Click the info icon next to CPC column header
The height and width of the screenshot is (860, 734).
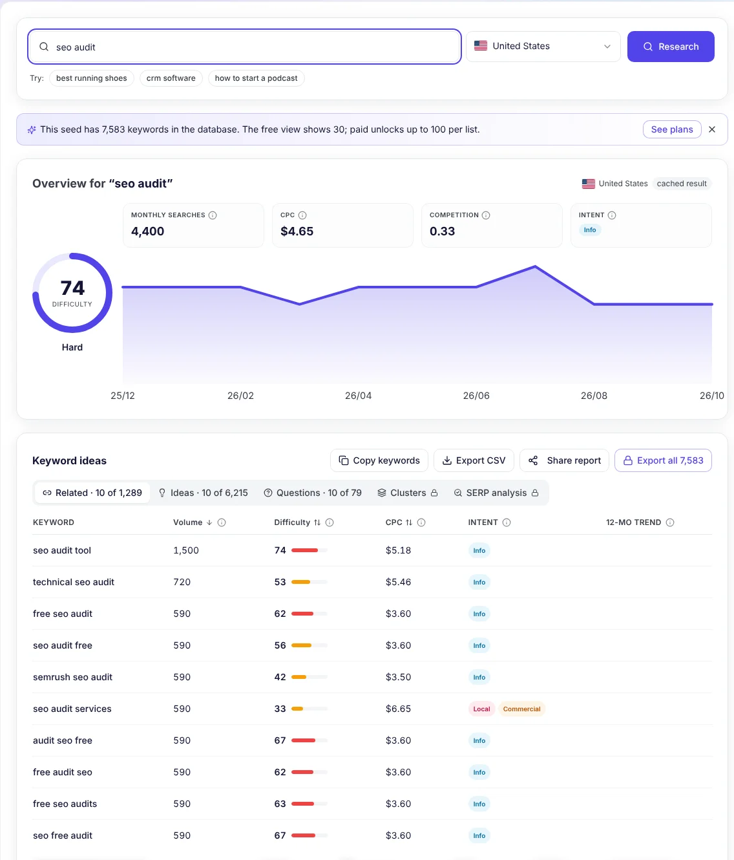tap(421, 522)
